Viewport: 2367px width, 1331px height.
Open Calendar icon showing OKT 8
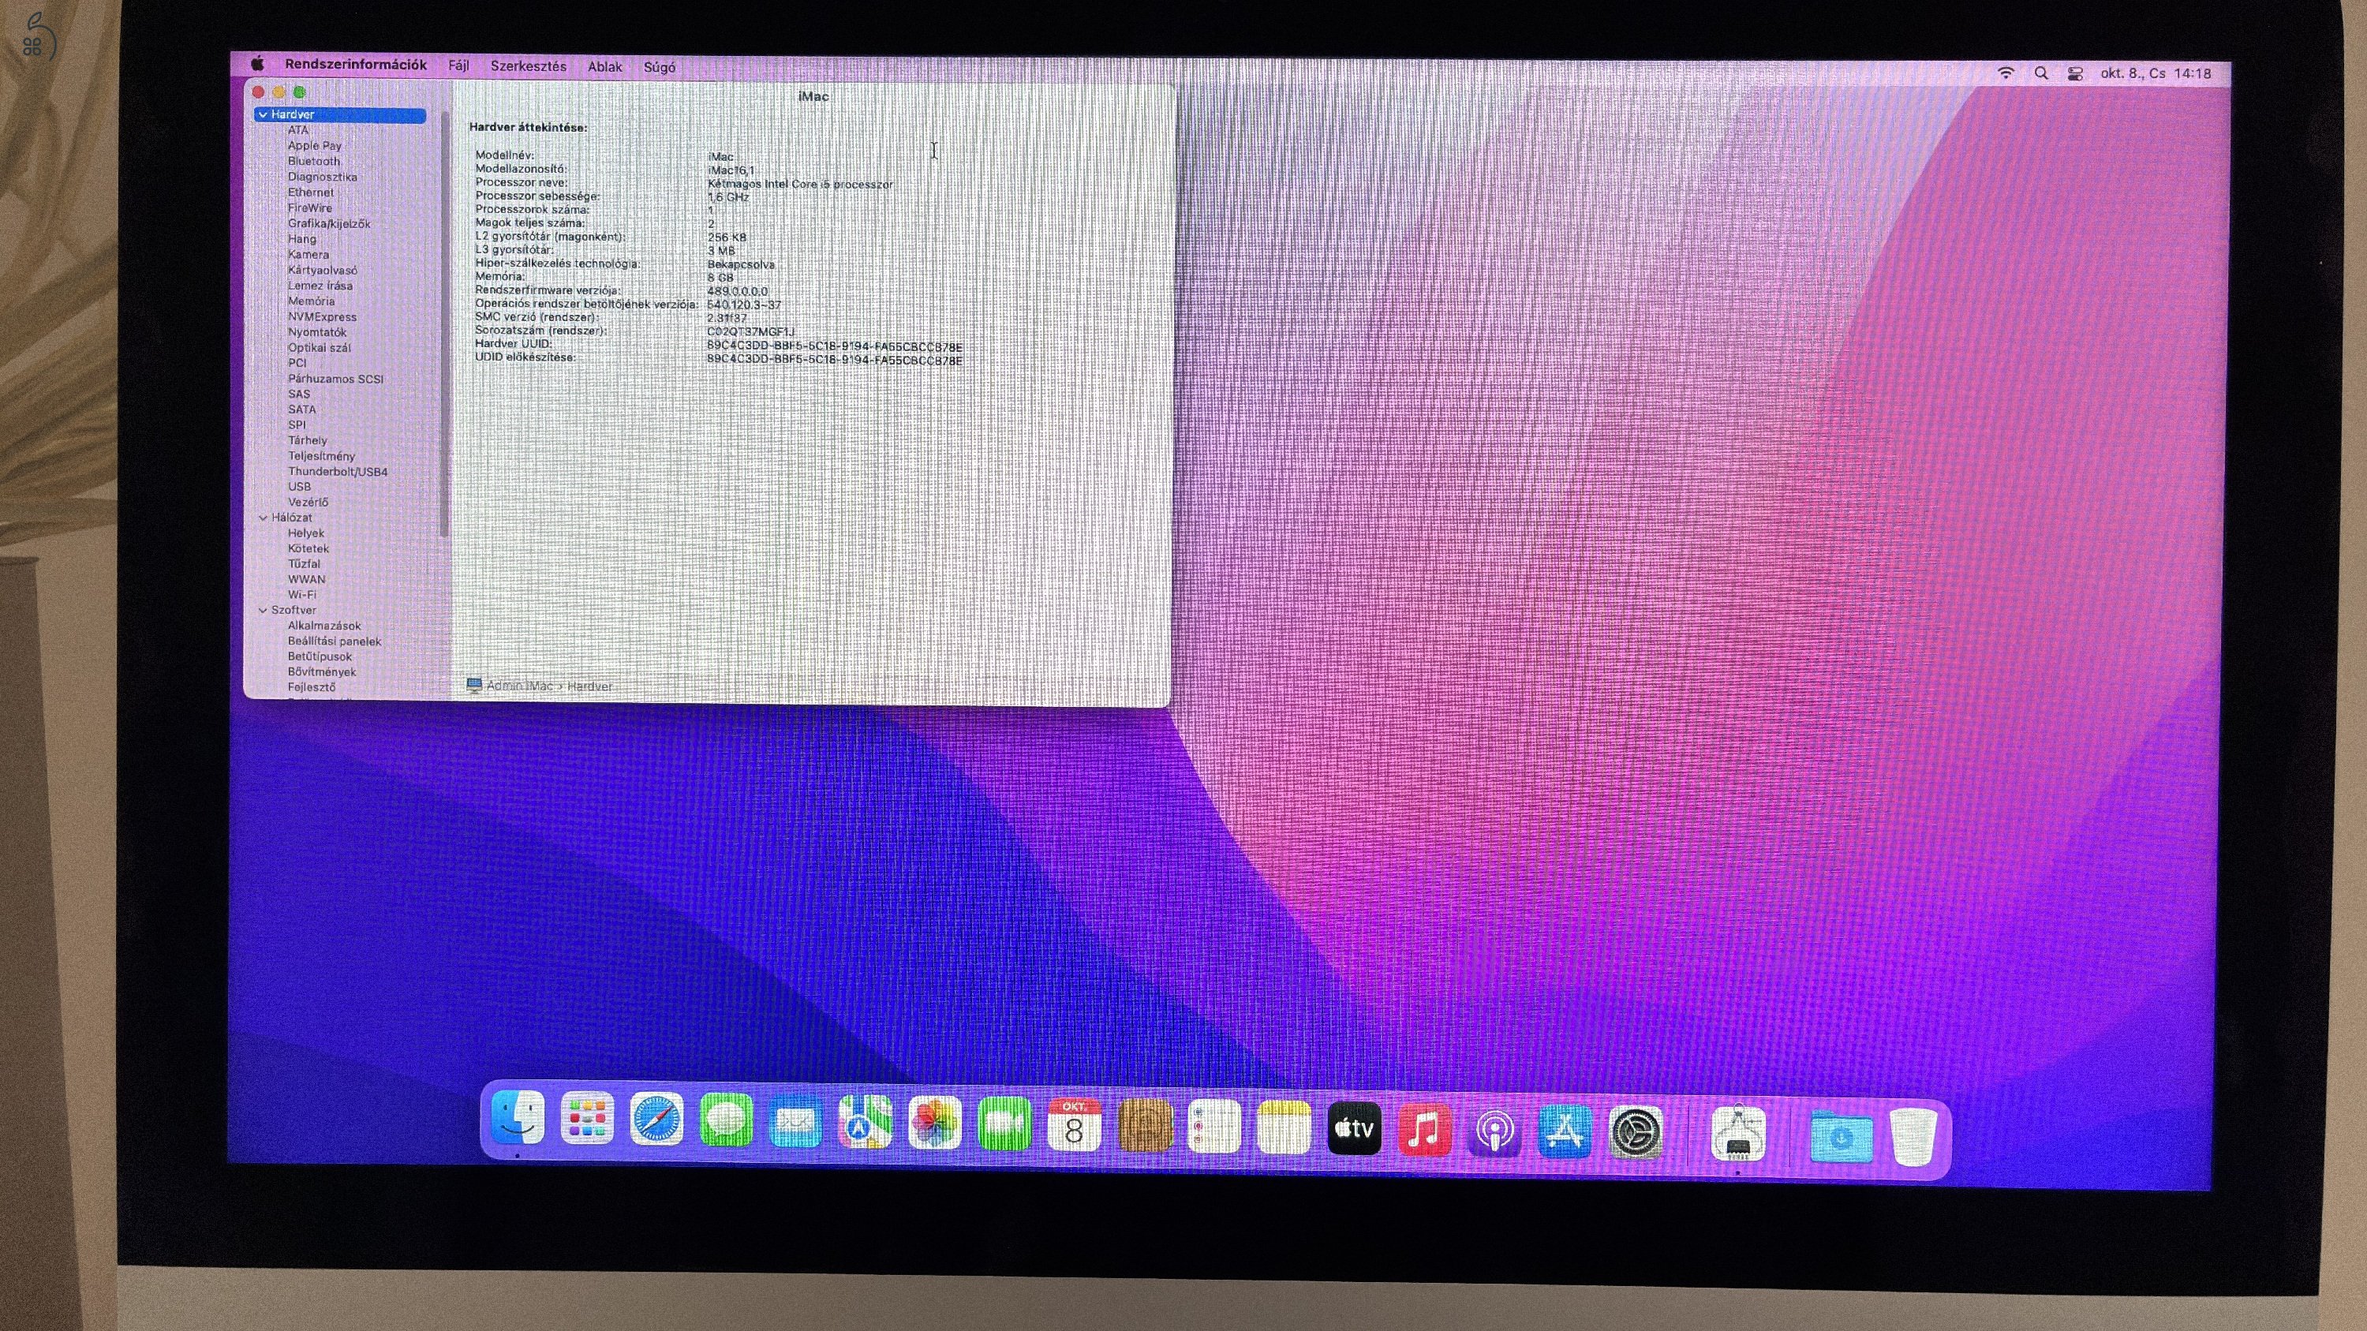1074,1124
